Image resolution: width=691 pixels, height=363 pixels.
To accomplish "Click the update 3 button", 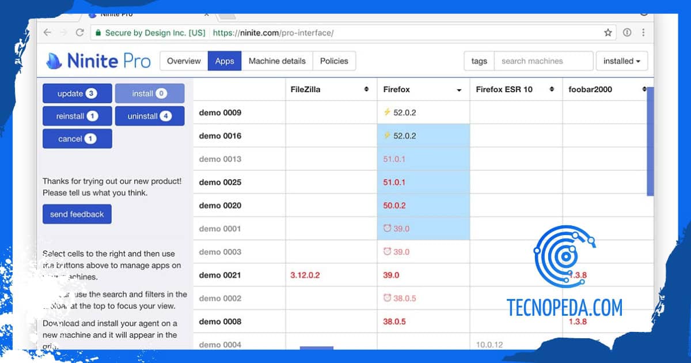I will coord(77,93).
